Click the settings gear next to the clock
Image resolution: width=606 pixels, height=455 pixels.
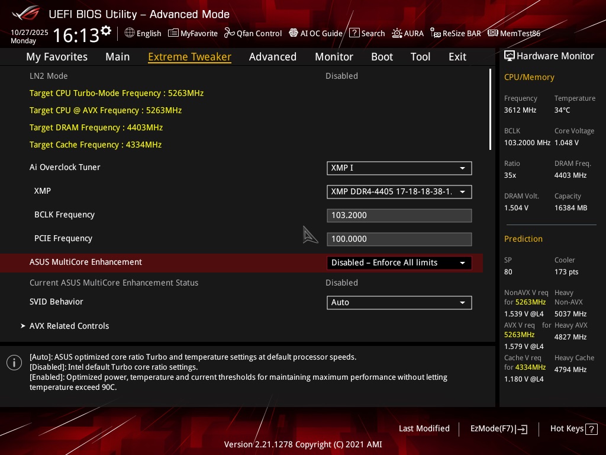[x=106, y=30]
